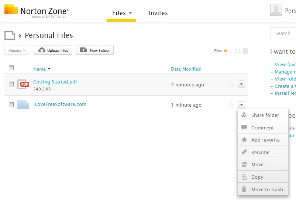296x207 pixels.
Task: Open Getting Started.pdf options arrow
Action: point(241,84)
